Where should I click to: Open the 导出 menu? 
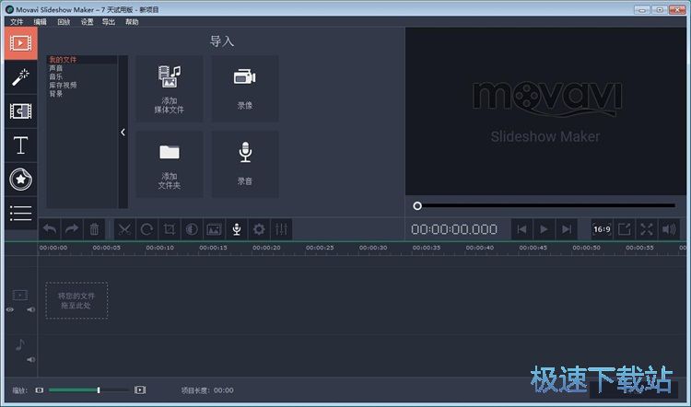pos(109,21)
